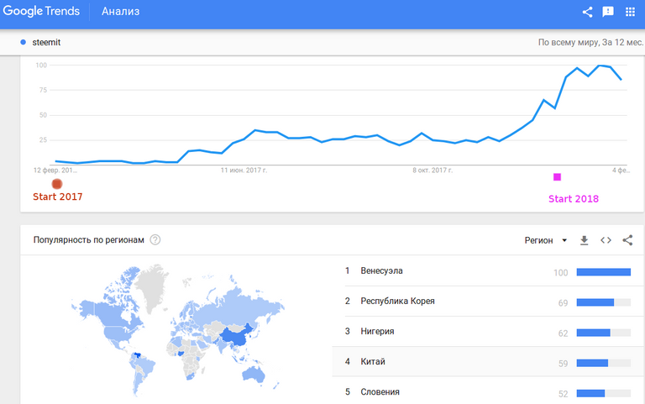The width and height of the screenshot is (645, 404).
Task: Click the share icon in header
Action: click(587, 12)
